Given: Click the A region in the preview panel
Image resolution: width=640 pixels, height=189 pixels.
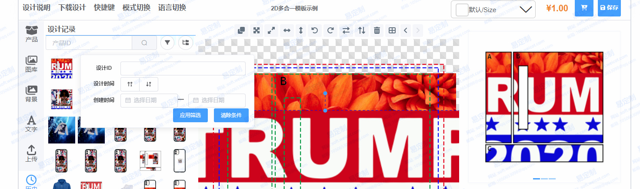Looking at the screenshot, I should point(498,98).
